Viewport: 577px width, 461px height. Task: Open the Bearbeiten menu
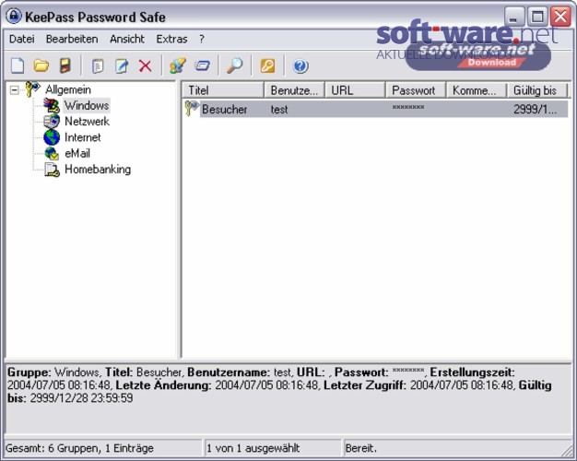tap(72, 39)
